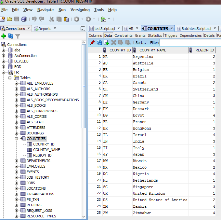Sort by the COUNTRY_NAME column header
Screen dimensions: 221x220
point(153,50)
